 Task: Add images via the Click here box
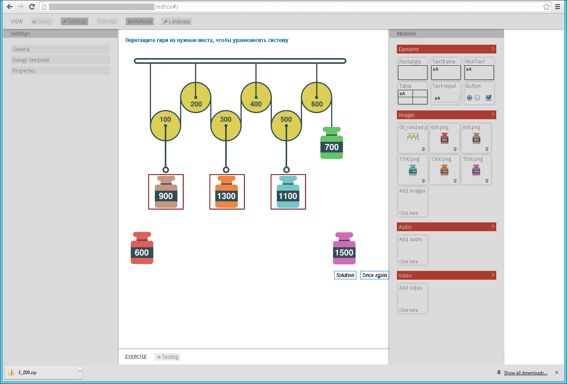tap(413, 201)
